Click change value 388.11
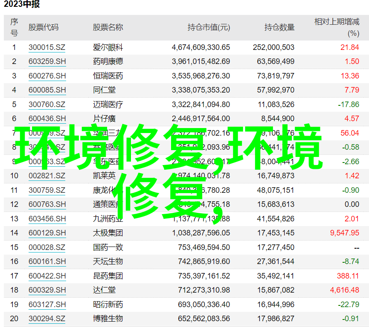Screen dimensions: 369x331 tap(348, 276)
